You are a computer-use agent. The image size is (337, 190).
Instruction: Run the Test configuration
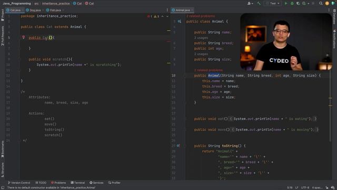[x=286, y=4]
